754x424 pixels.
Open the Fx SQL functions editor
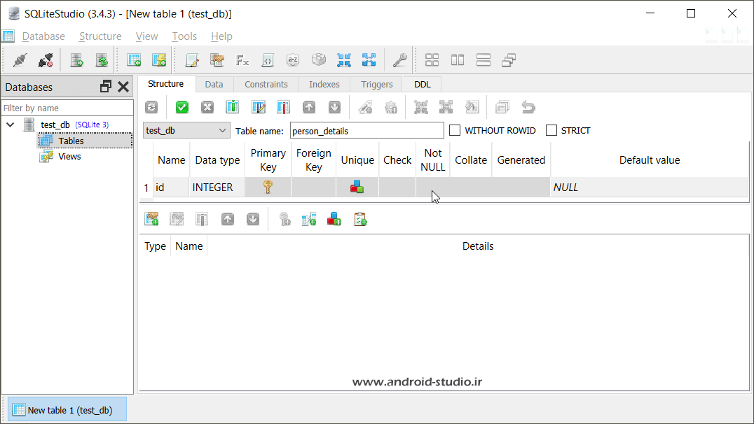pos(242,60)
